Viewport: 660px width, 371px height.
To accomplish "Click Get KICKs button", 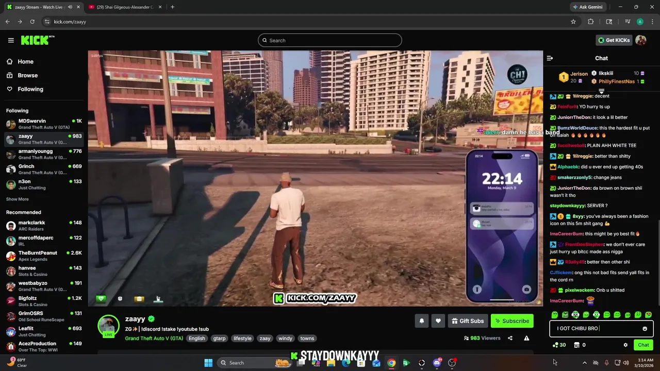I will coord(614,40).
